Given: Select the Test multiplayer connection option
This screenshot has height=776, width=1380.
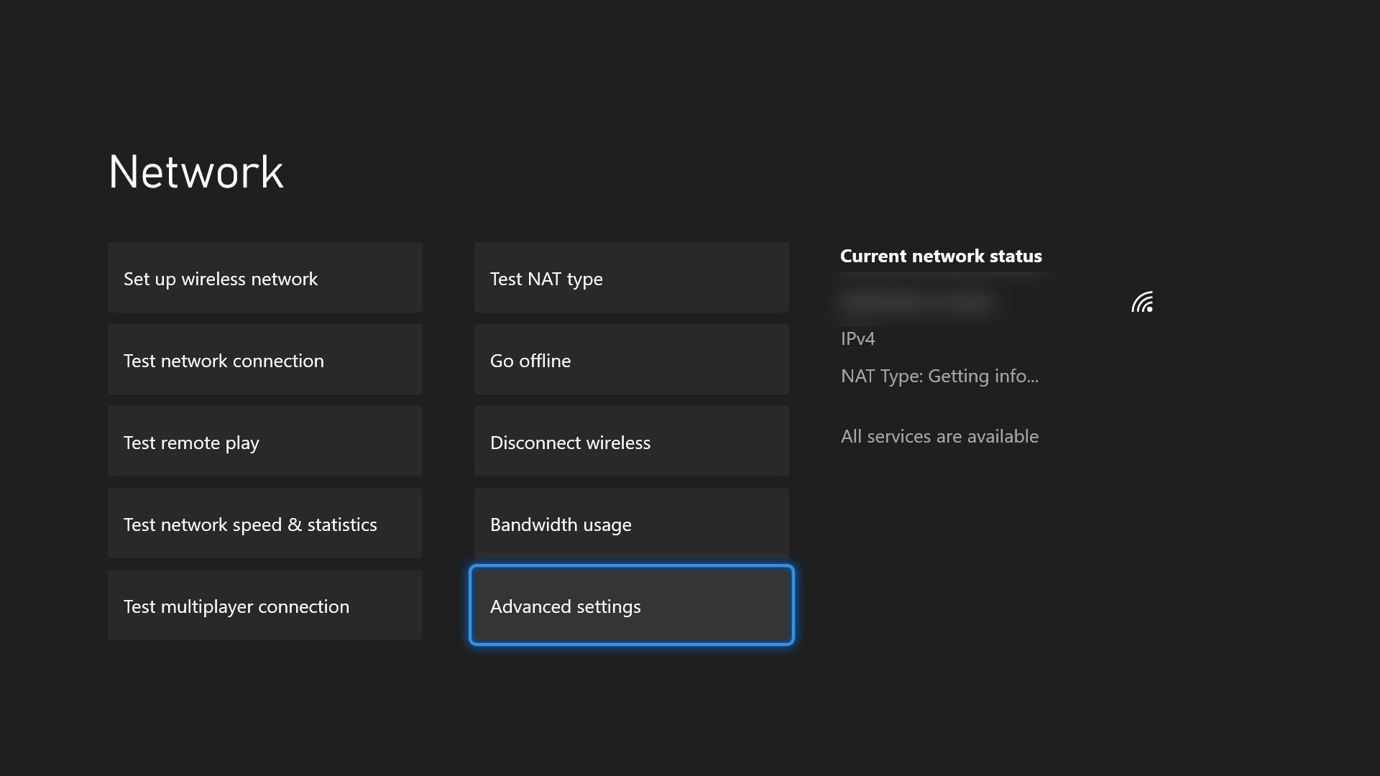Looking at the screenshot, I should click(x=264, y=604).
